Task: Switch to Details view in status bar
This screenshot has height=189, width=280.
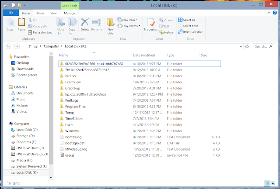Action: (267, 183)
